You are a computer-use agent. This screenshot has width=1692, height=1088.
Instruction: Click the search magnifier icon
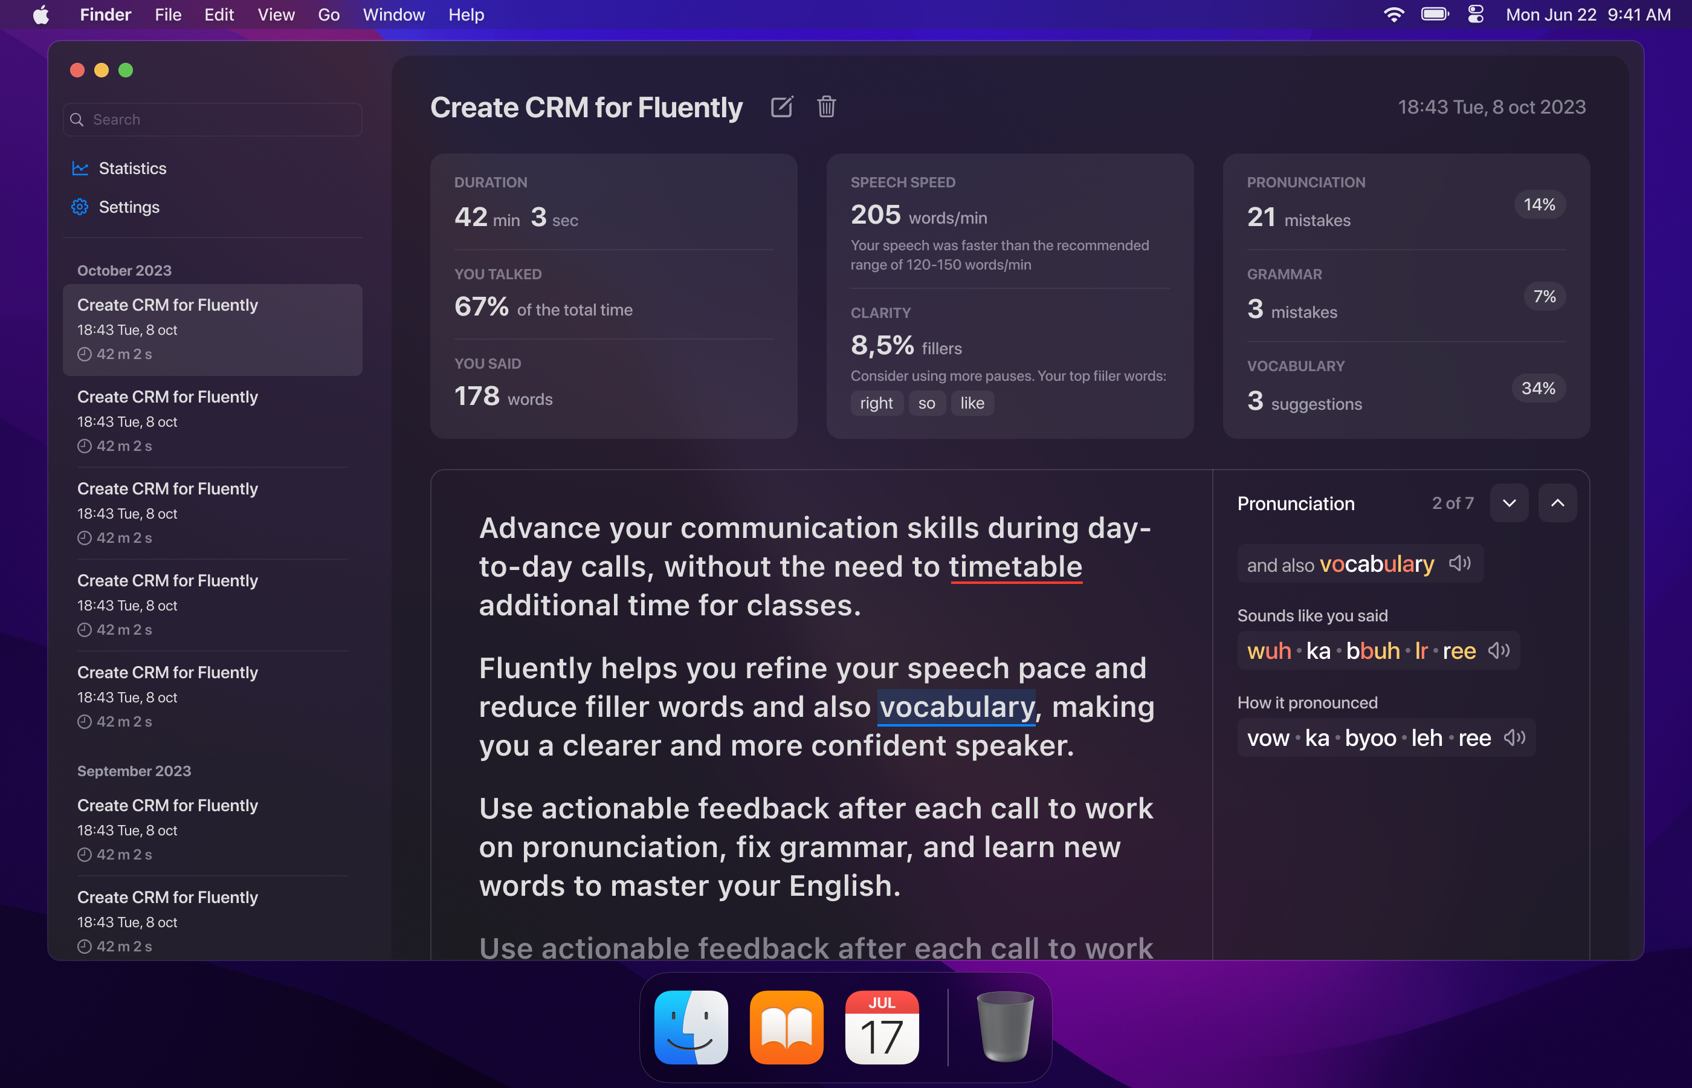[x=77, y=120]
